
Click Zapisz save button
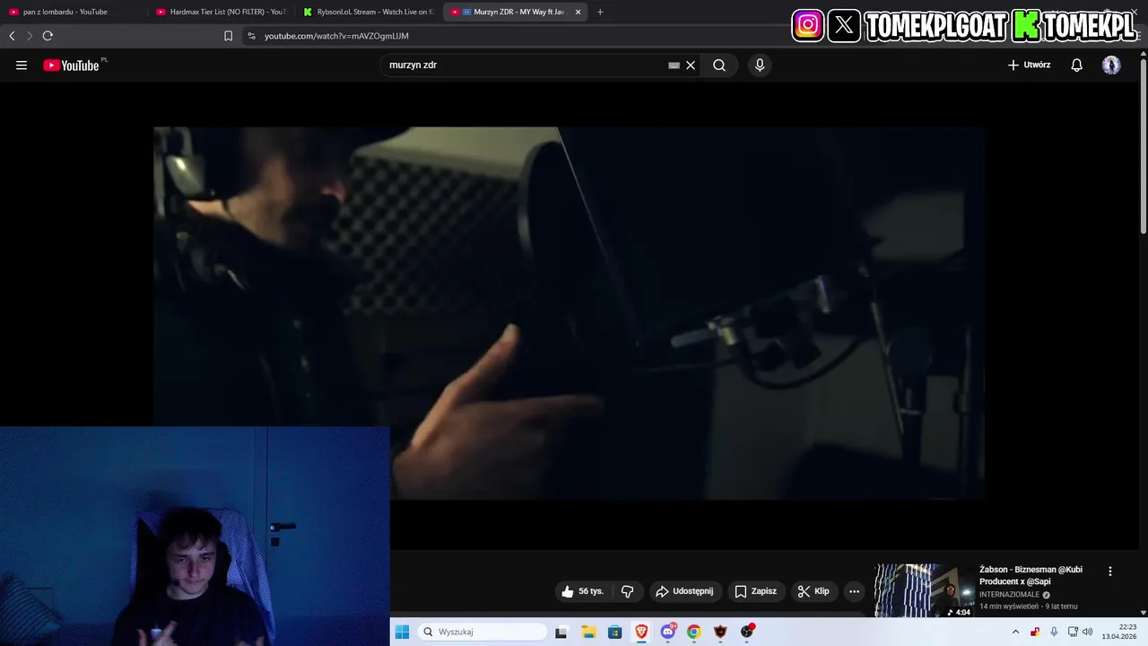click(x=756, y=591)
